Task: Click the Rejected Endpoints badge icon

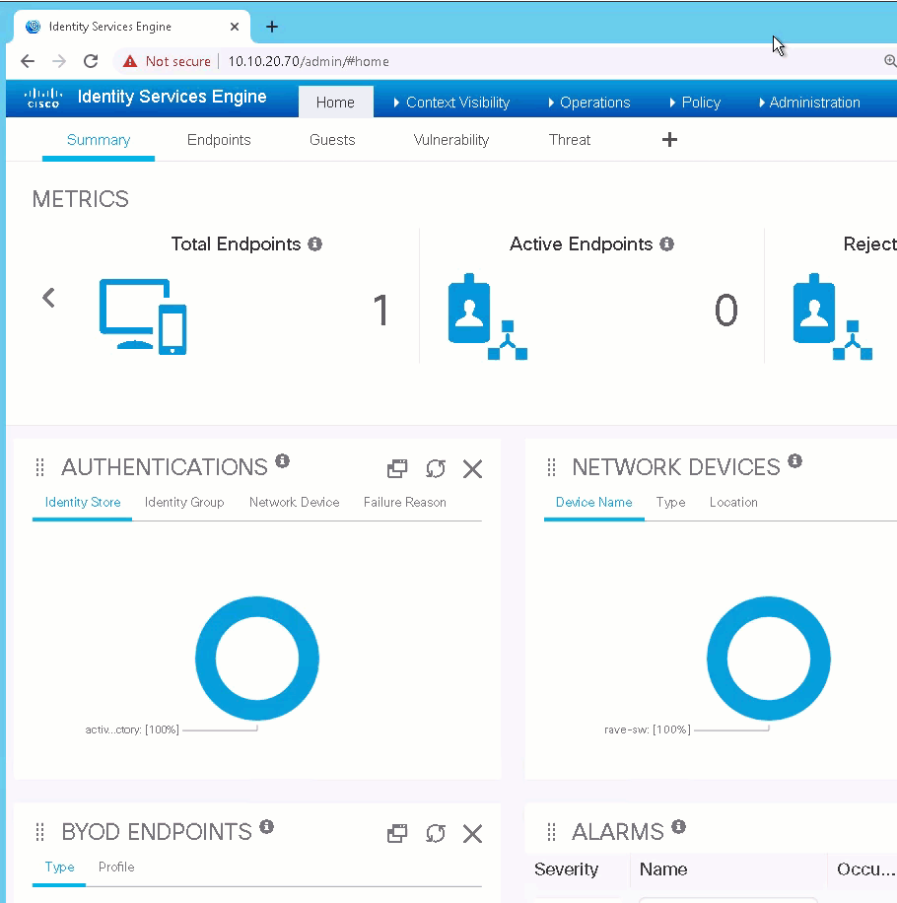Action: 833,316
